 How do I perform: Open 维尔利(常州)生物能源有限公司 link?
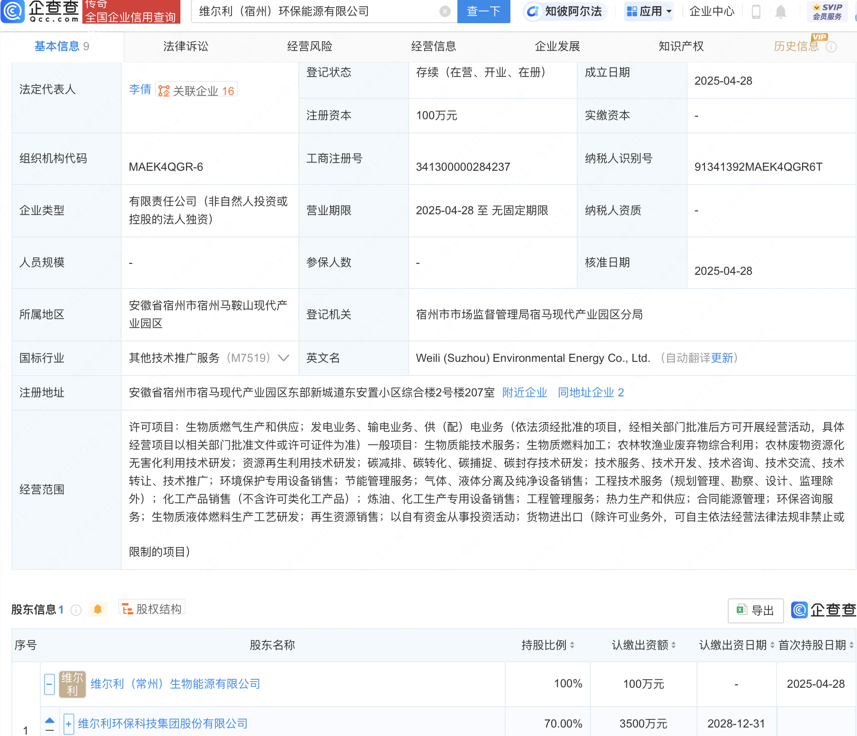click(x=175, y=684)
